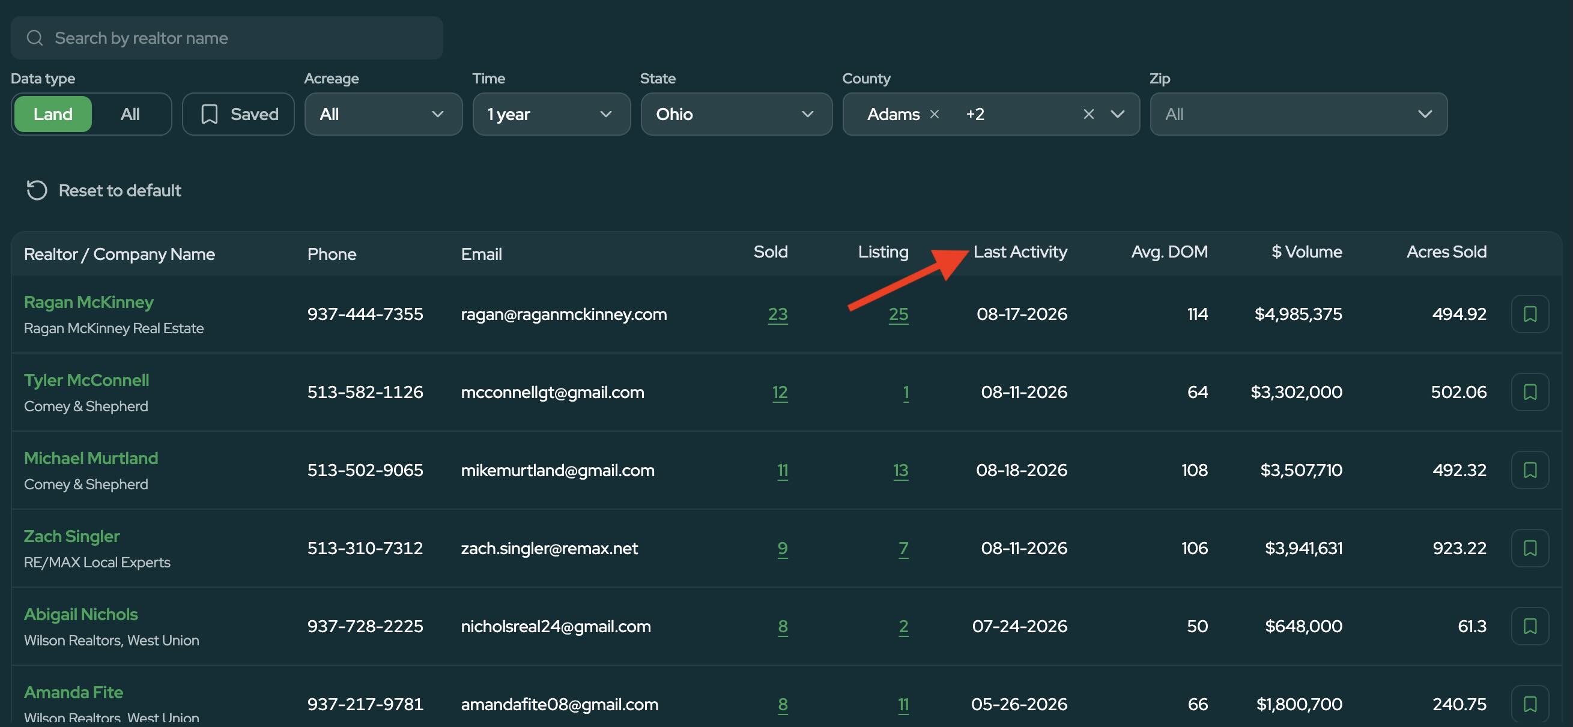Bookmark Zach Singler row
1573x727 pixels.
click(1530, 549)
